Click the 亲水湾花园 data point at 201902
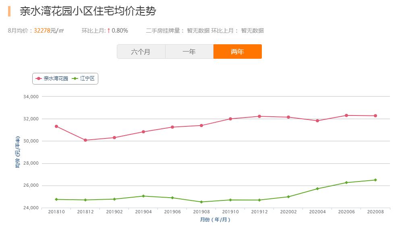398x229 pixels. click(114, 138)
